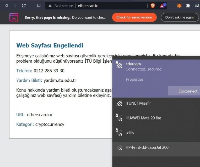This screenshot has height=167, width=200.
Task: Click the cryptocurrency category value
Action: coord(50,124)
